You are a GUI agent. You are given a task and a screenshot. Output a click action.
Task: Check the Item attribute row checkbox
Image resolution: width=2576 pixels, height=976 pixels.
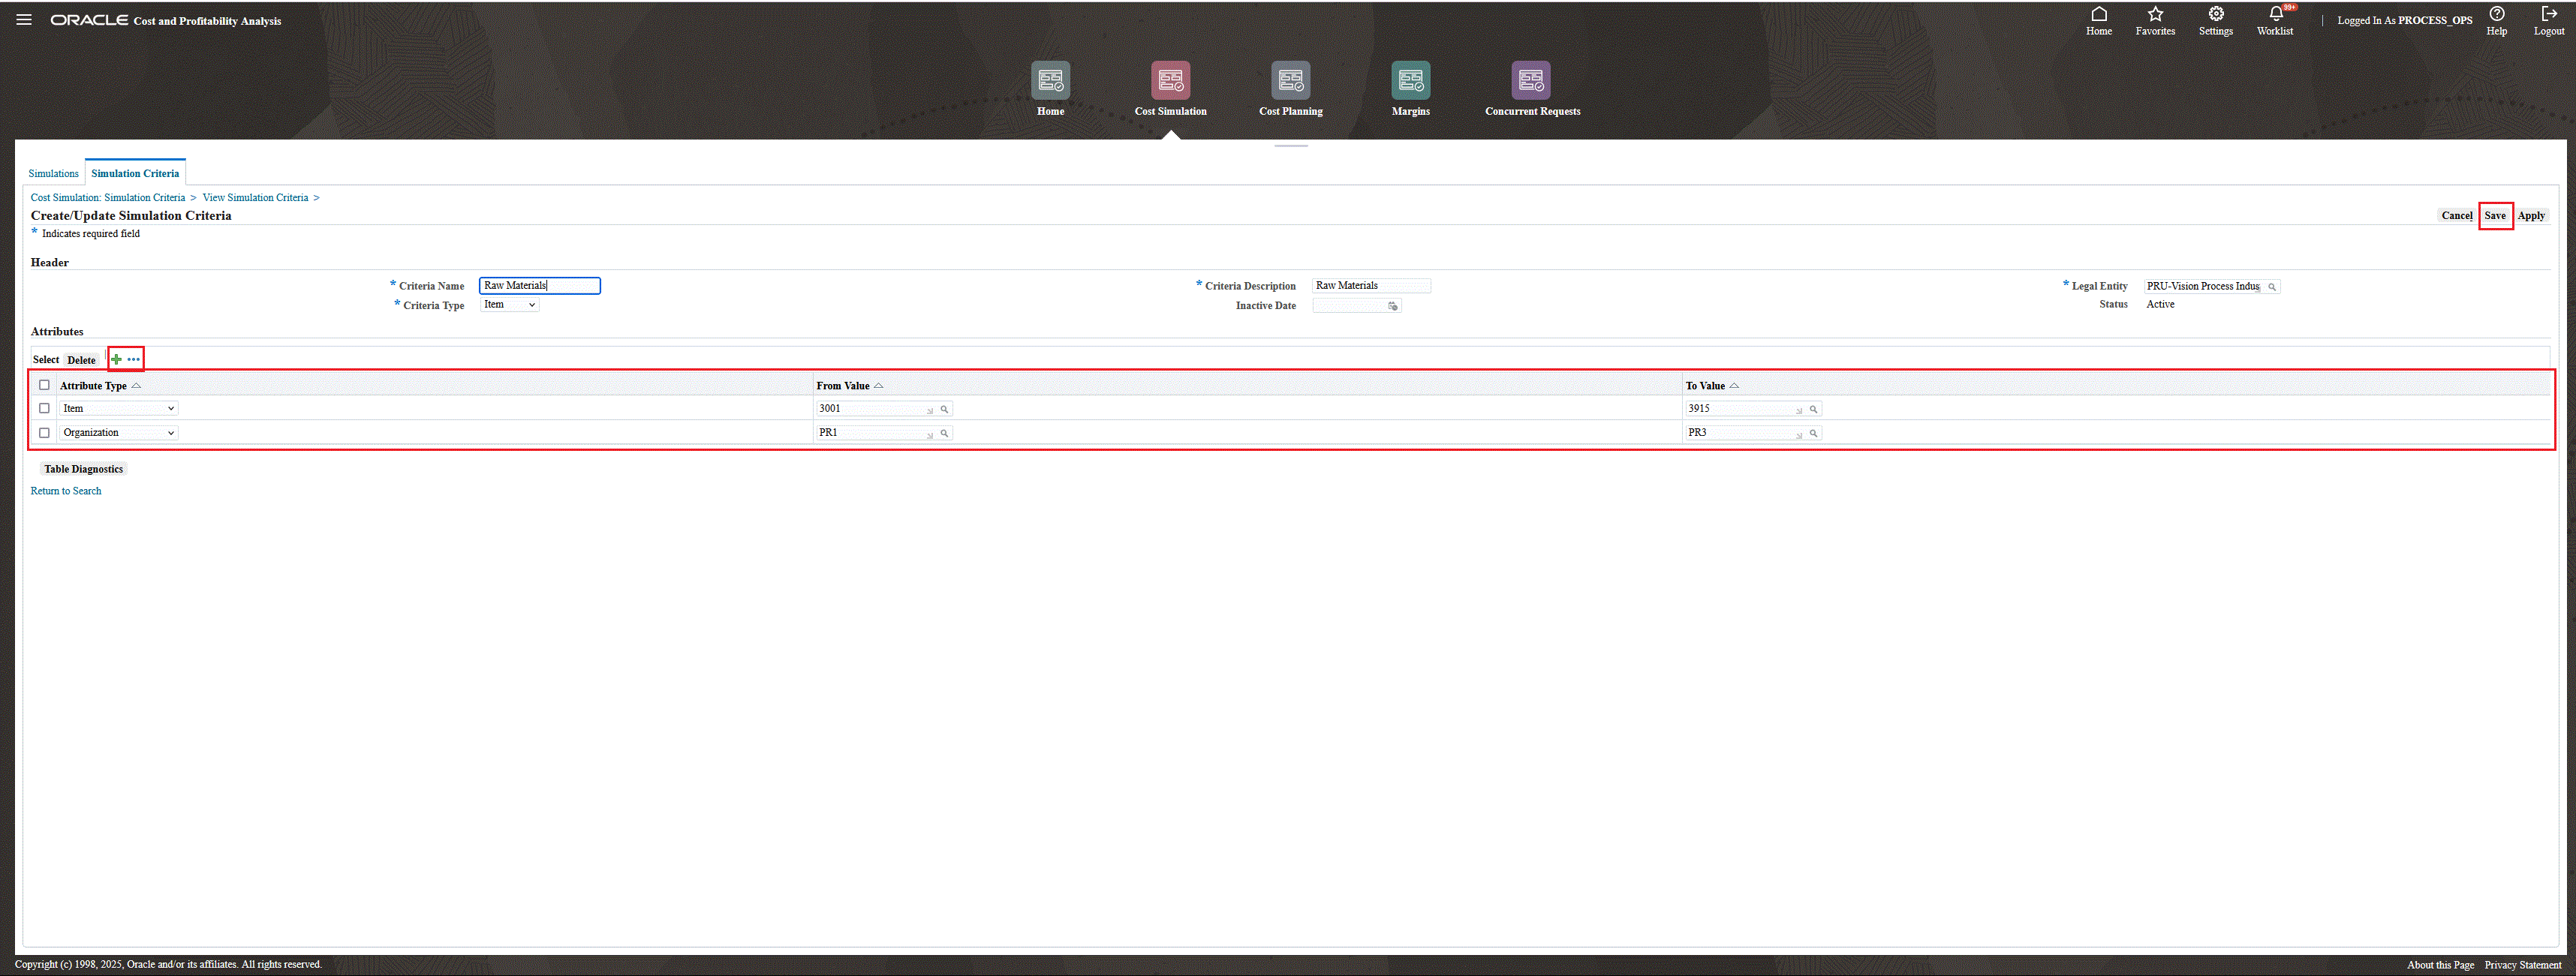point(44,409)
